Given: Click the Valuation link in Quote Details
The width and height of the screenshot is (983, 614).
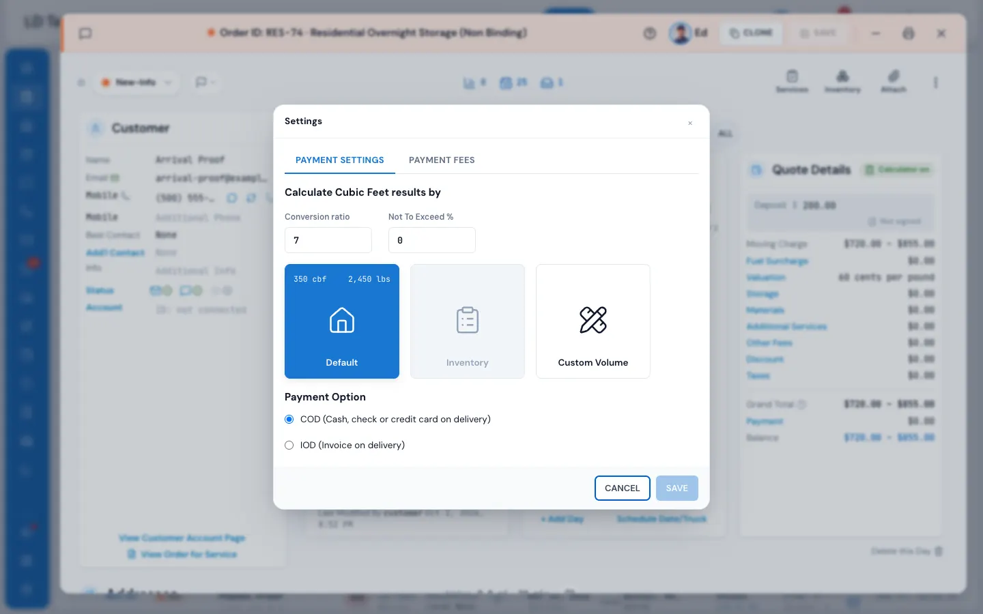Looking at the screenshot, I should click(x=766, y=277).
